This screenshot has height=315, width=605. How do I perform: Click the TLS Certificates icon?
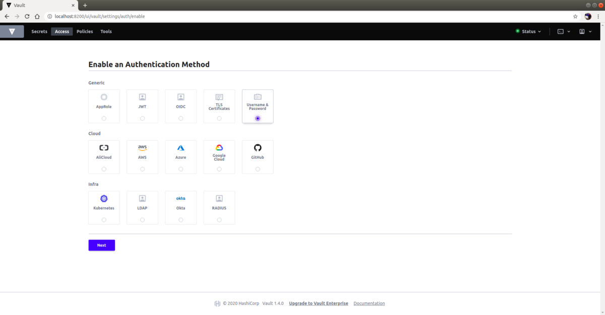coord(219,97)
